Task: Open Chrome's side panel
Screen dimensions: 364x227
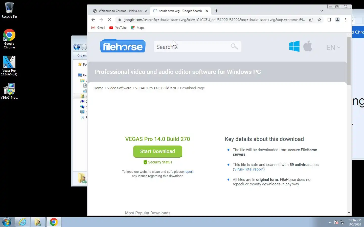Action: 329,20
